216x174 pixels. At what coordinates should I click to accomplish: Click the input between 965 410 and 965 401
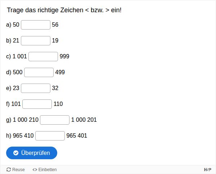point(50,136)
